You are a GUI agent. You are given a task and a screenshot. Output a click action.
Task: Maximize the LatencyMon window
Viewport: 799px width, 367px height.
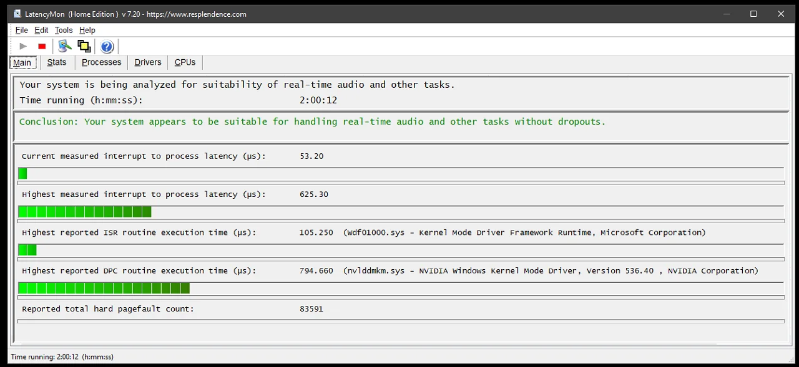(x=753, y=14)
